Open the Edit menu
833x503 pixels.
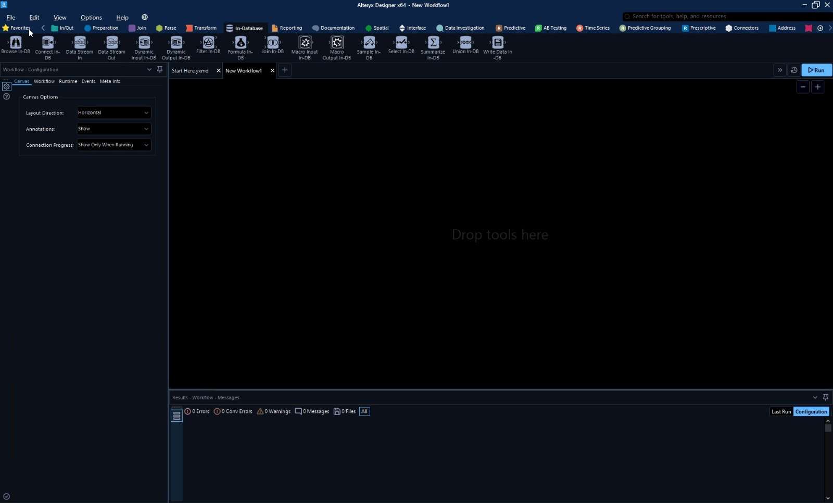(34, 17)
